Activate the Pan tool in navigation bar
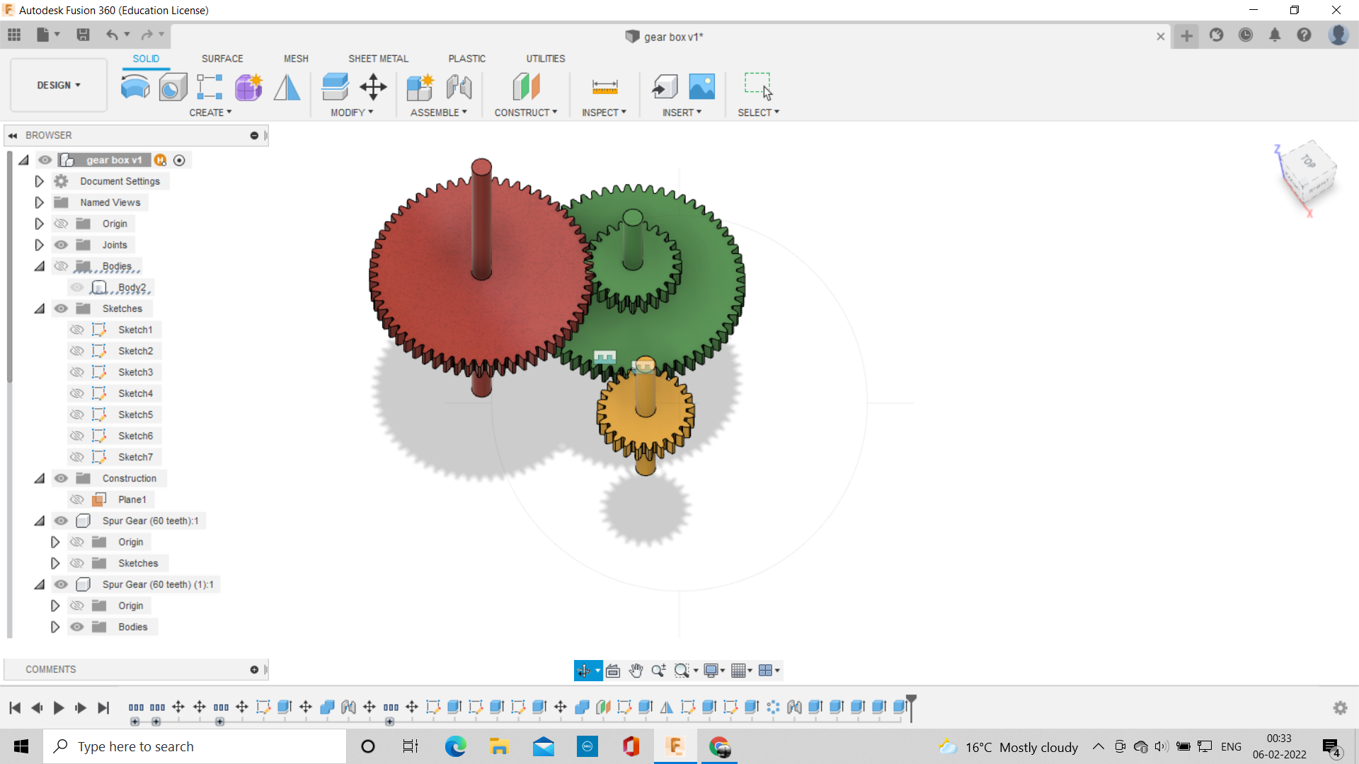This screenshot has width=1359, height=764. [636, 671]
